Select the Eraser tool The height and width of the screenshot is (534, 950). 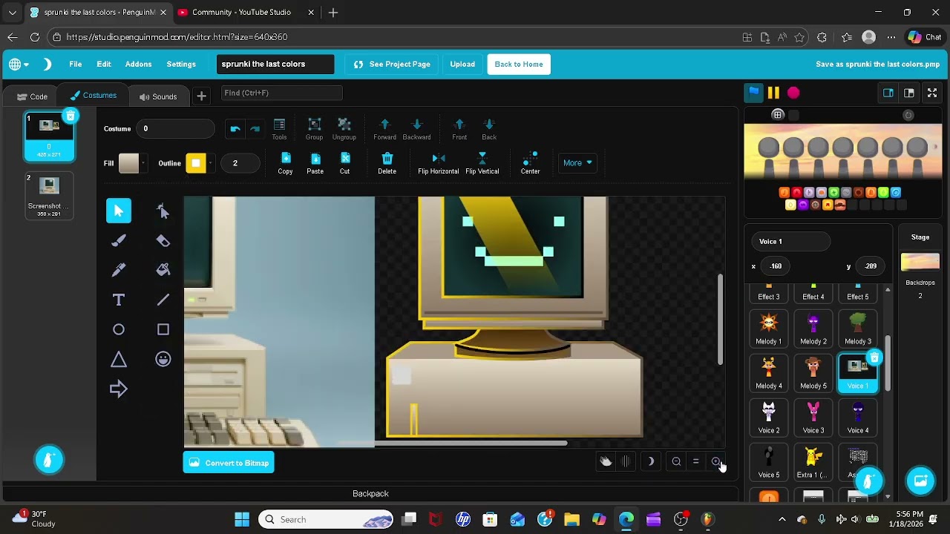(163, 240)
